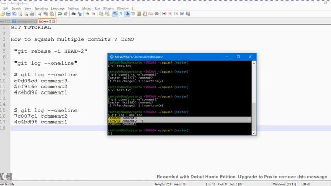This screenshot has height=186, width=331.
Task: Switch to the package.json tab
Action: 24,21
